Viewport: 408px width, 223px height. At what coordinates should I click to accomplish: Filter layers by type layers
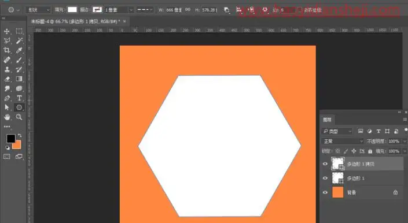378,131
